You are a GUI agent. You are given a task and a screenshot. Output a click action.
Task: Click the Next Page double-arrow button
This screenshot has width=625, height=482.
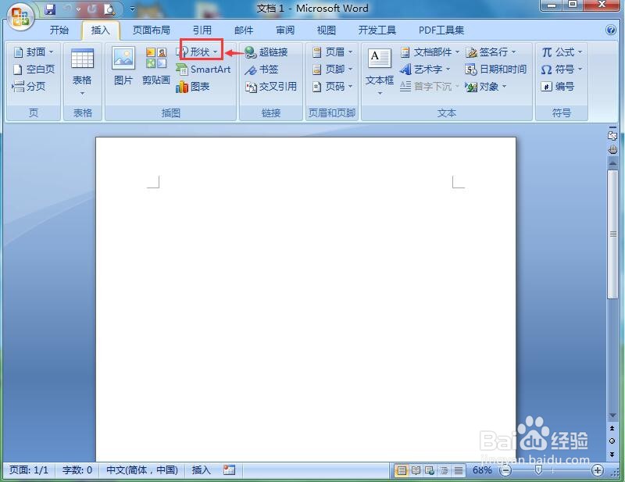pos(612,455)
